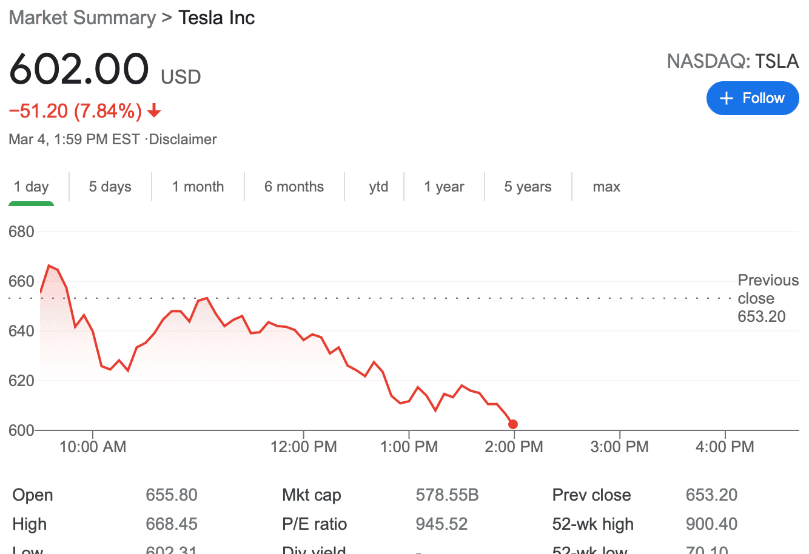Select the 1 year time range
Screen dimensions: 809x554
[x=444, y=187]
